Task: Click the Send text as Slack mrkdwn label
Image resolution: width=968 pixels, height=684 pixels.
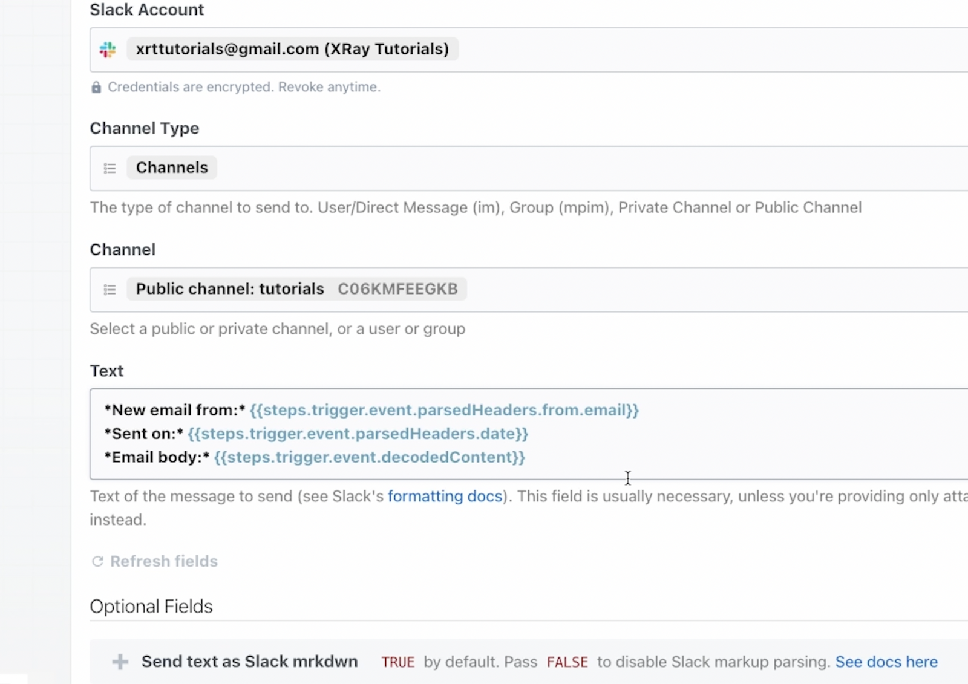Action: (249, 662)
